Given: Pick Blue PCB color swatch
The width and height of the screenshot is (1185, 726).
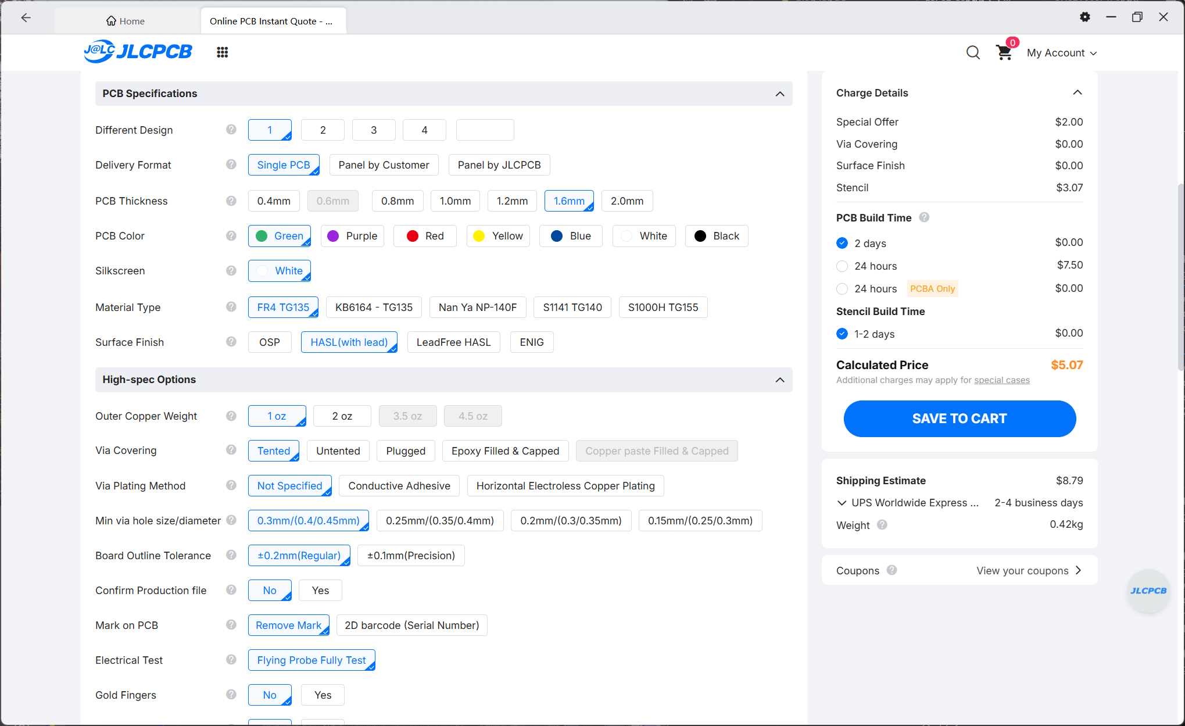Looking at the screenshot, I should [x=571, y=236].
